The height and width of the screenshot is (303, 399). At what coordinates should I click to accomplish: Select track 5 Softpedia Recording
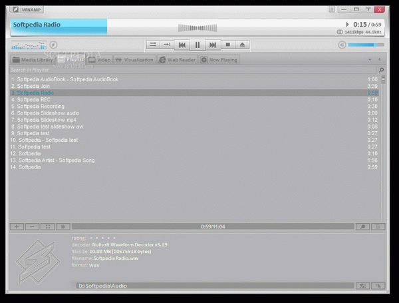pos(194,107)
